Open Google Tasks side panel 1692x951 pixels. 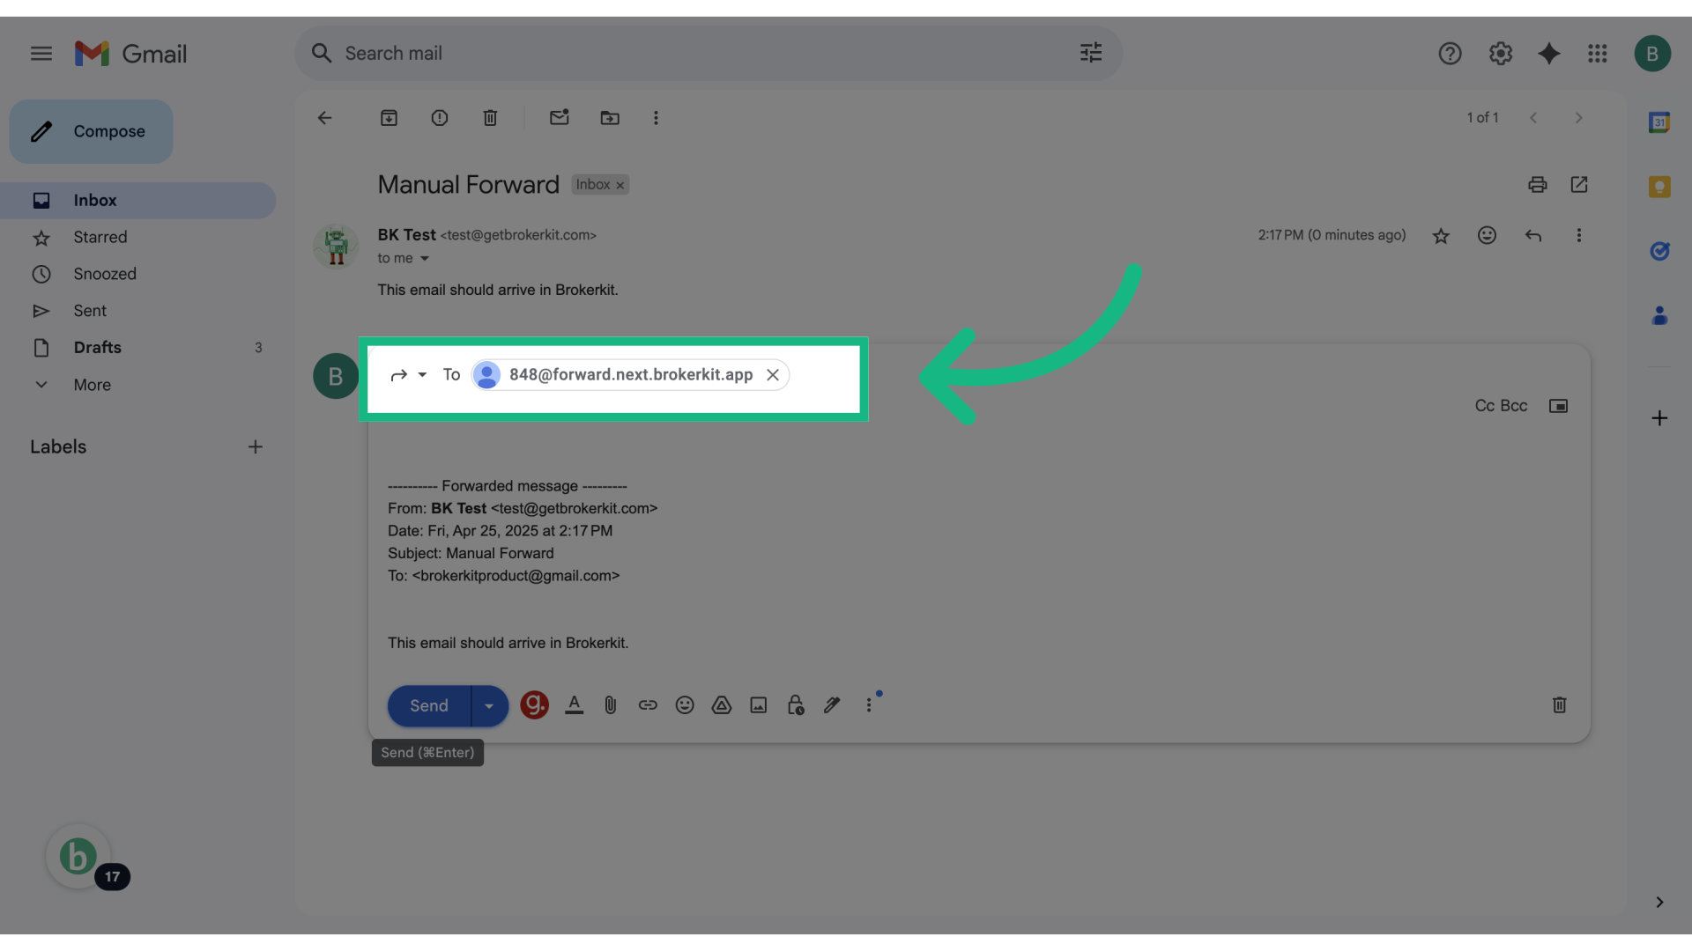click(x=1659, y=251)
